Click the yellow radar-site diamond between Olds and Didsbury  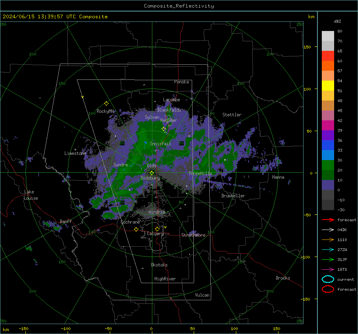pyautogui.click(x=152, y=173)
